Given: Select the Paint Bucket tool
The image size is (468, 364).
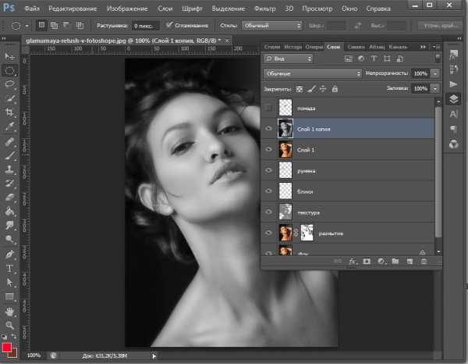Looking at the screenshot, I should [9, 211].
